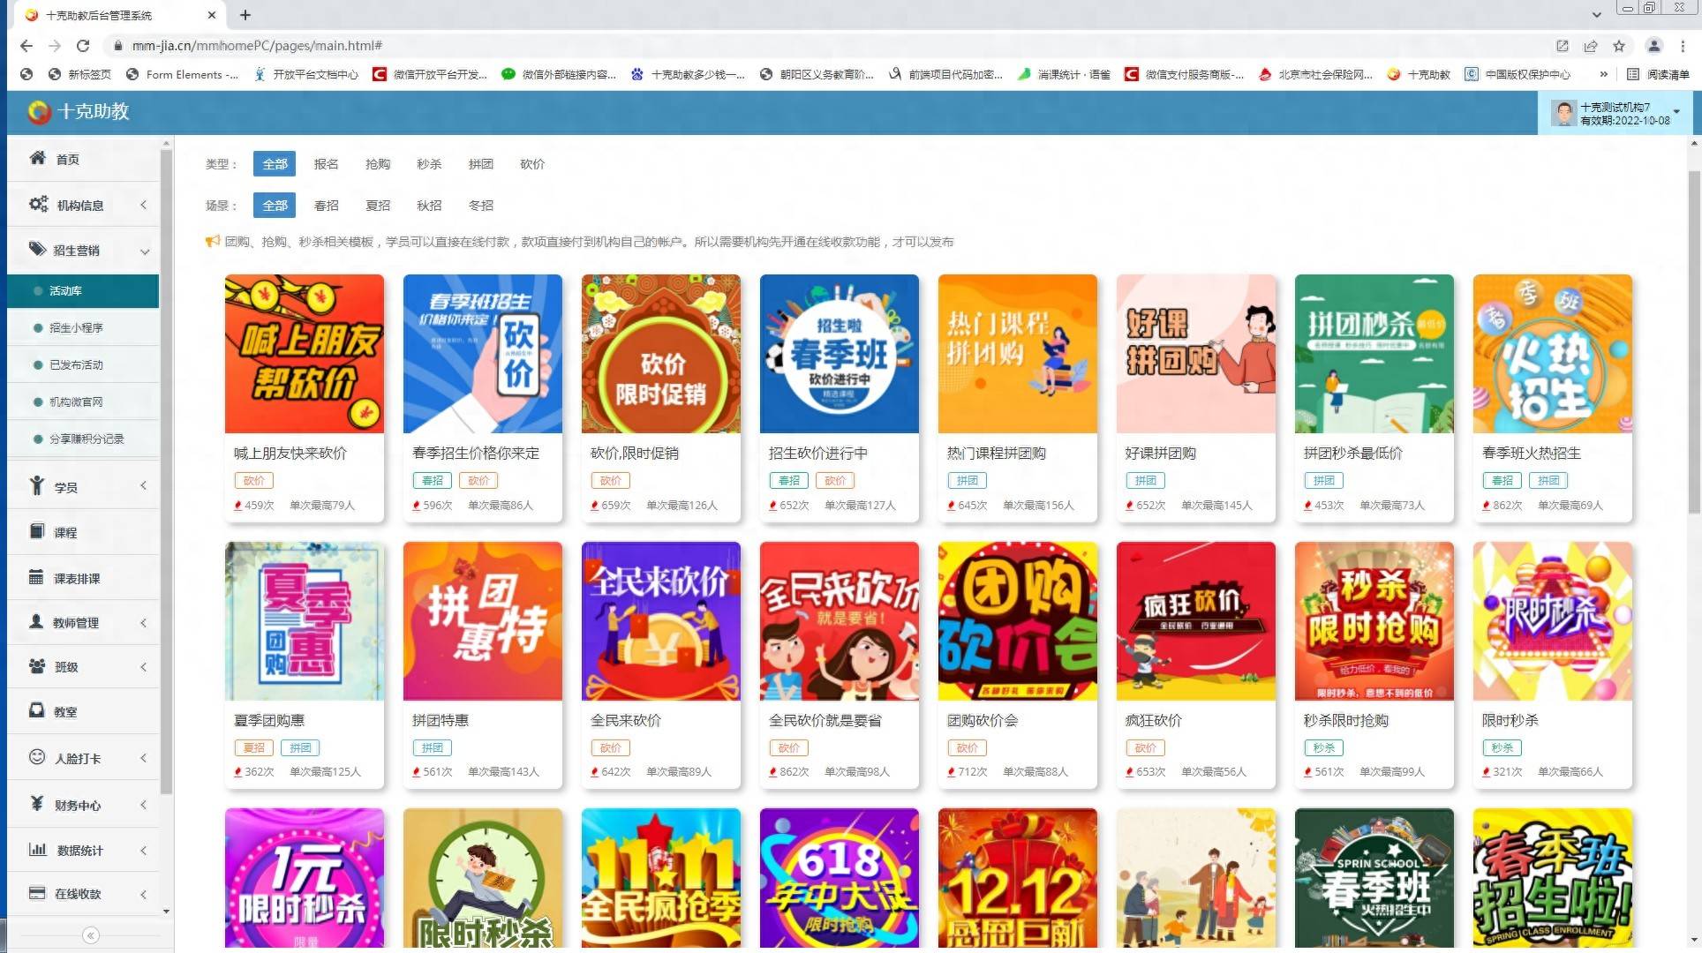Select the 砍价 type filter
Image resolution: width=1702 pixels, height=953 pixels.
[x=532, y=164]
